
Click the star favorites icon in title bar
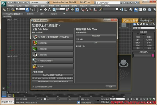point(131,3)
